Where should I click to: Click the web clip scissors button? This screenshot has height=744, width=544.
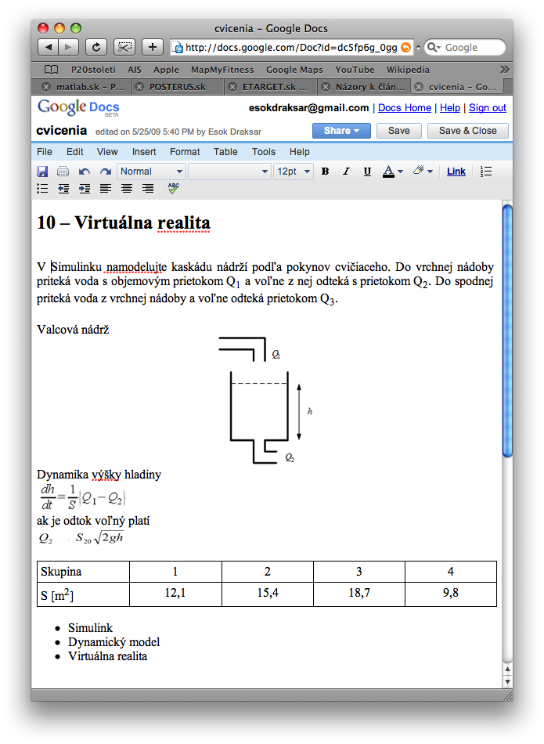click(x=124, y=48)
